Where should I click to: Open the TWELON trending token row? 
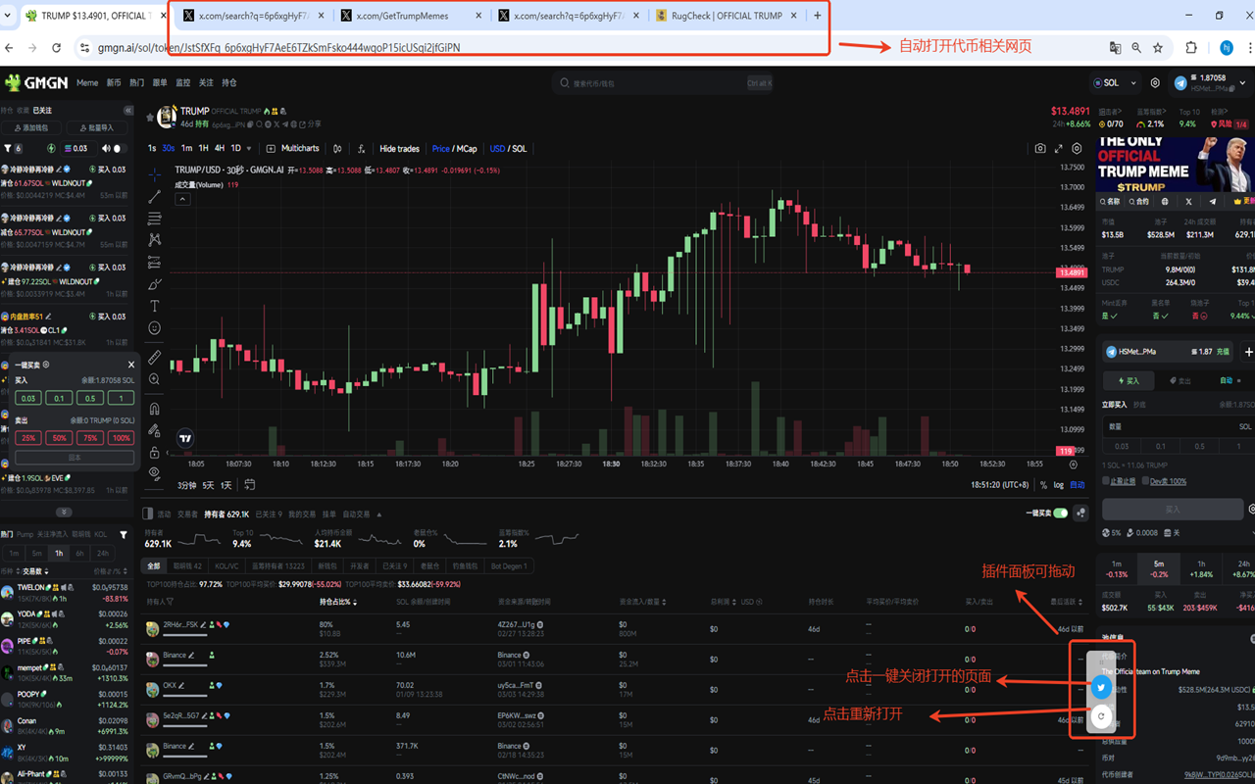[x=66, y=593]
